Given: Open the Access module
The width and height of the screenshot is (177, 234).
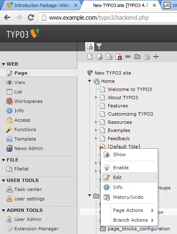Looking at the screenshot, I should pos(18,120).
